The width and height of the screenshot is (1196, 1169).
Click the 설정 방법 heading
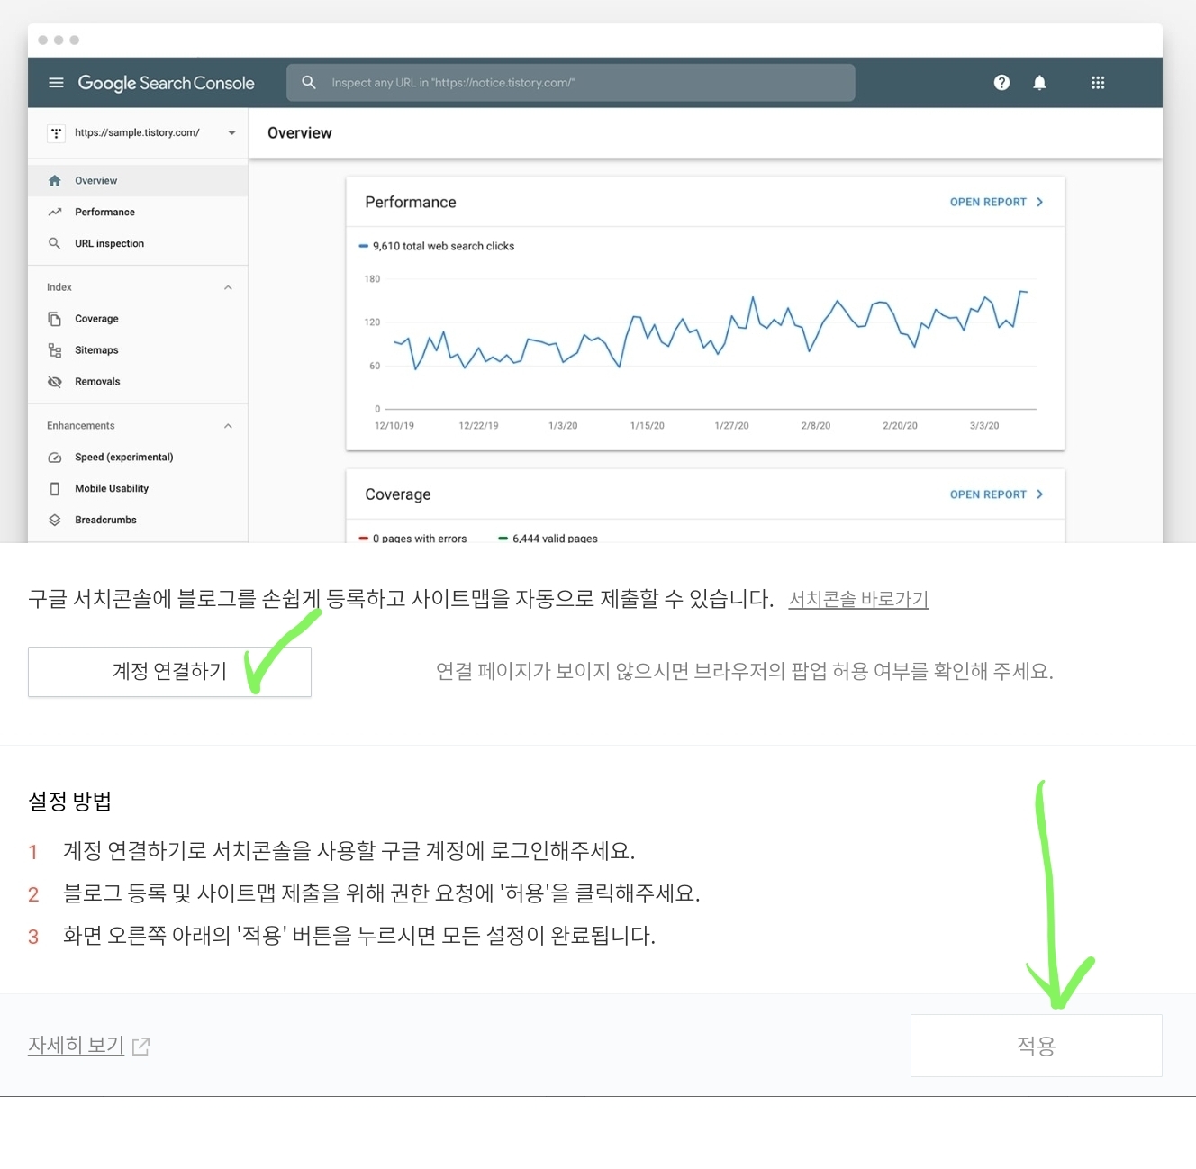click(x=70, y=802)
